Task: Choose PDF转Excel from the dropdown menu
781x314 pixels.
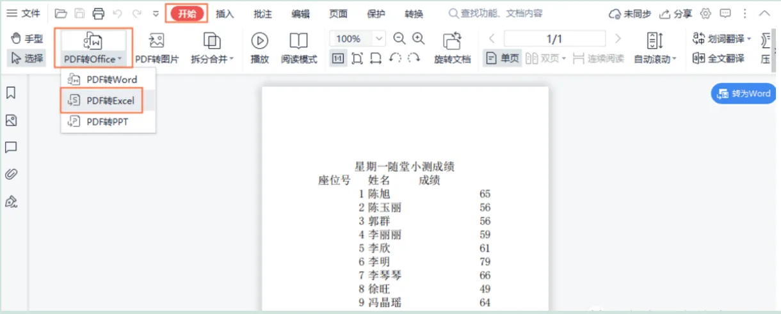Action: click(x=108, y=100)
